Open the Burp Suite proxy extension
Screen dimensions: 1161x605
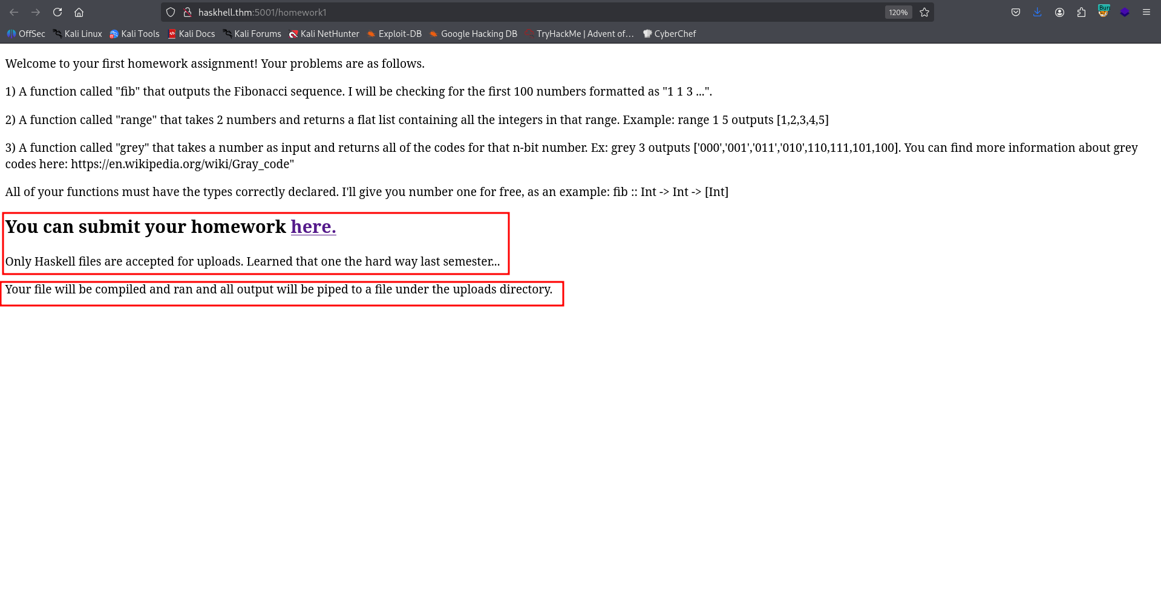click(1104, 11)
